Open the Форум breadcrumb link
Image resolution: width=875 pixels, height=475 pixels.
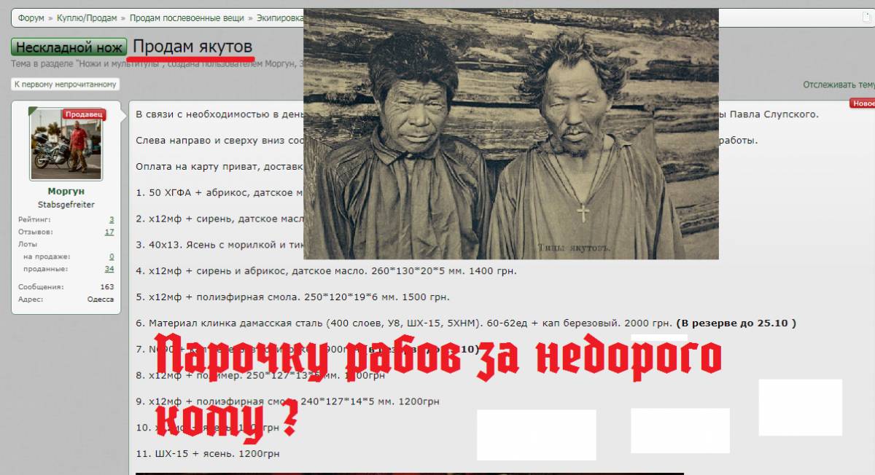(x=31, y=17)
